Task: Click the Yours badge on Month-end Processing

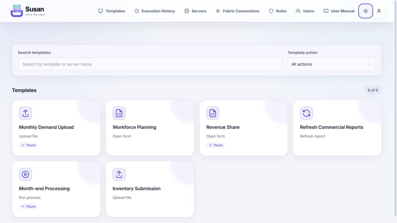Action: (28, 206)
